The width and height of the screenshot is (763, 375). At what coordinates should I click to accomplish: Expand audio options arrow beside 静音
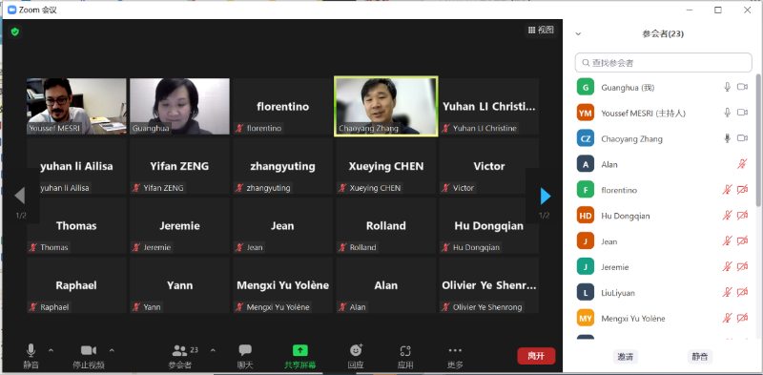pos(52,350)
